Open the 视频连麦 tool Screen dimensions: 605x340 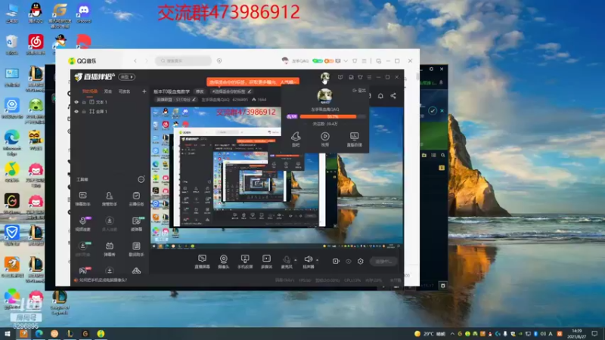coord(83,224)
